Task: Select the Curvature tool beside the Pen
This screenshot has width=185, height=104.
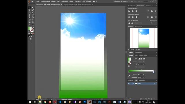Action: pyautogui.click(x=33, y=10)
